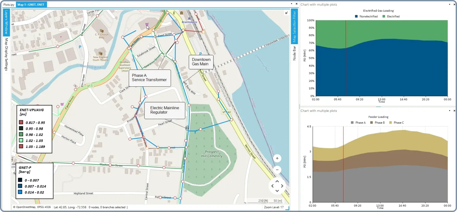Toggle the Nonelectrified series in chart legend

(356, 16)
